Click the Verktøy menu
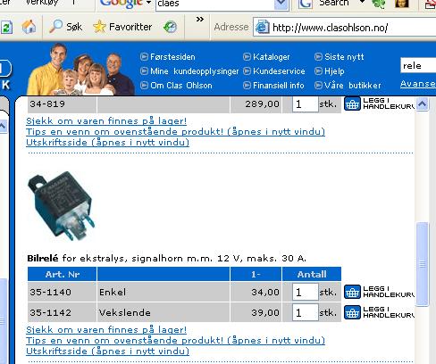The width and height of the screenshot is (436, 364). [x=42, y=3]
